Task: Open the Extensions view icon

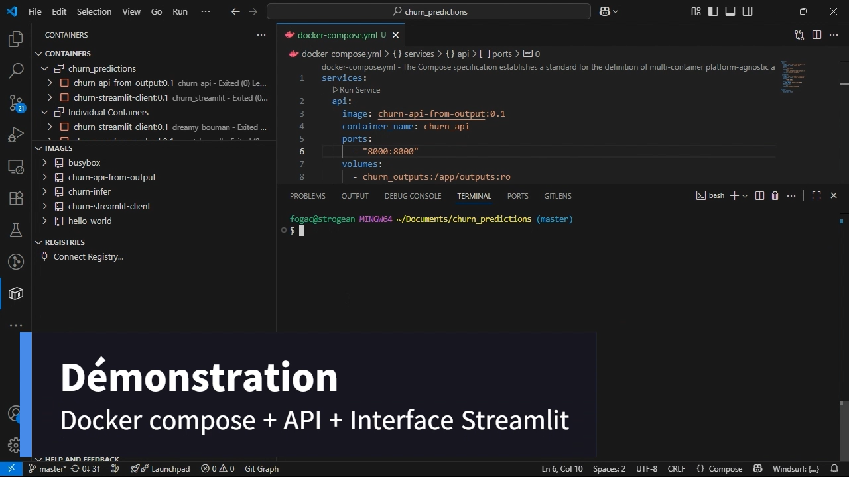Action: tap(16, 198)
